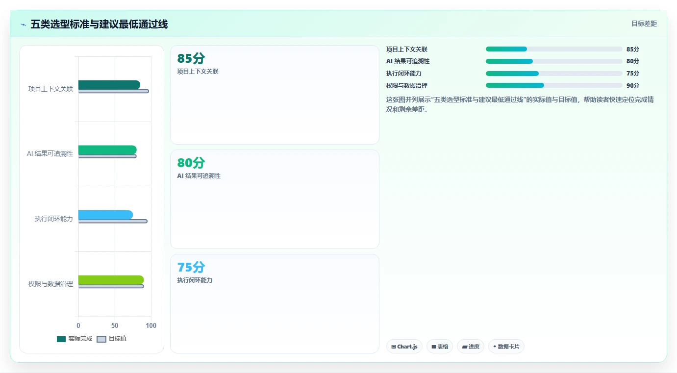
Task: Click the 项目上下文关联 chart axis label
Action: [50, 89]
